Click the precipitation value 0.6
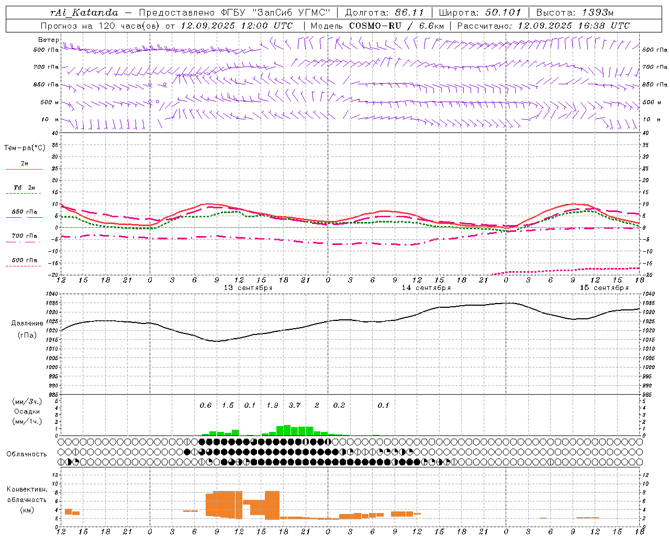The height and width of the screenshot is (536, 670). coord(206,405)
